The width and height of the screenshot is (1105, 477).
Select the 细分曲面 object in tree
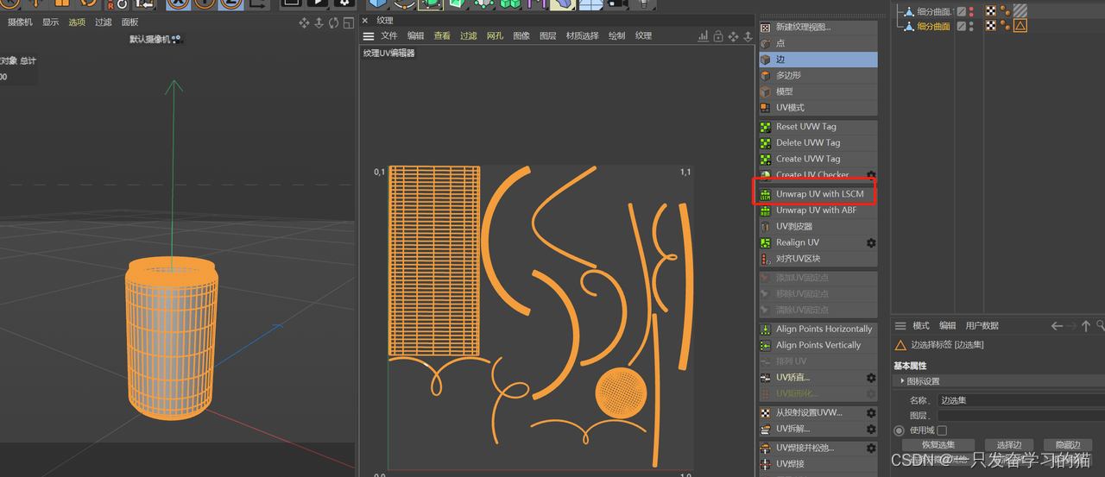(933, 26)
